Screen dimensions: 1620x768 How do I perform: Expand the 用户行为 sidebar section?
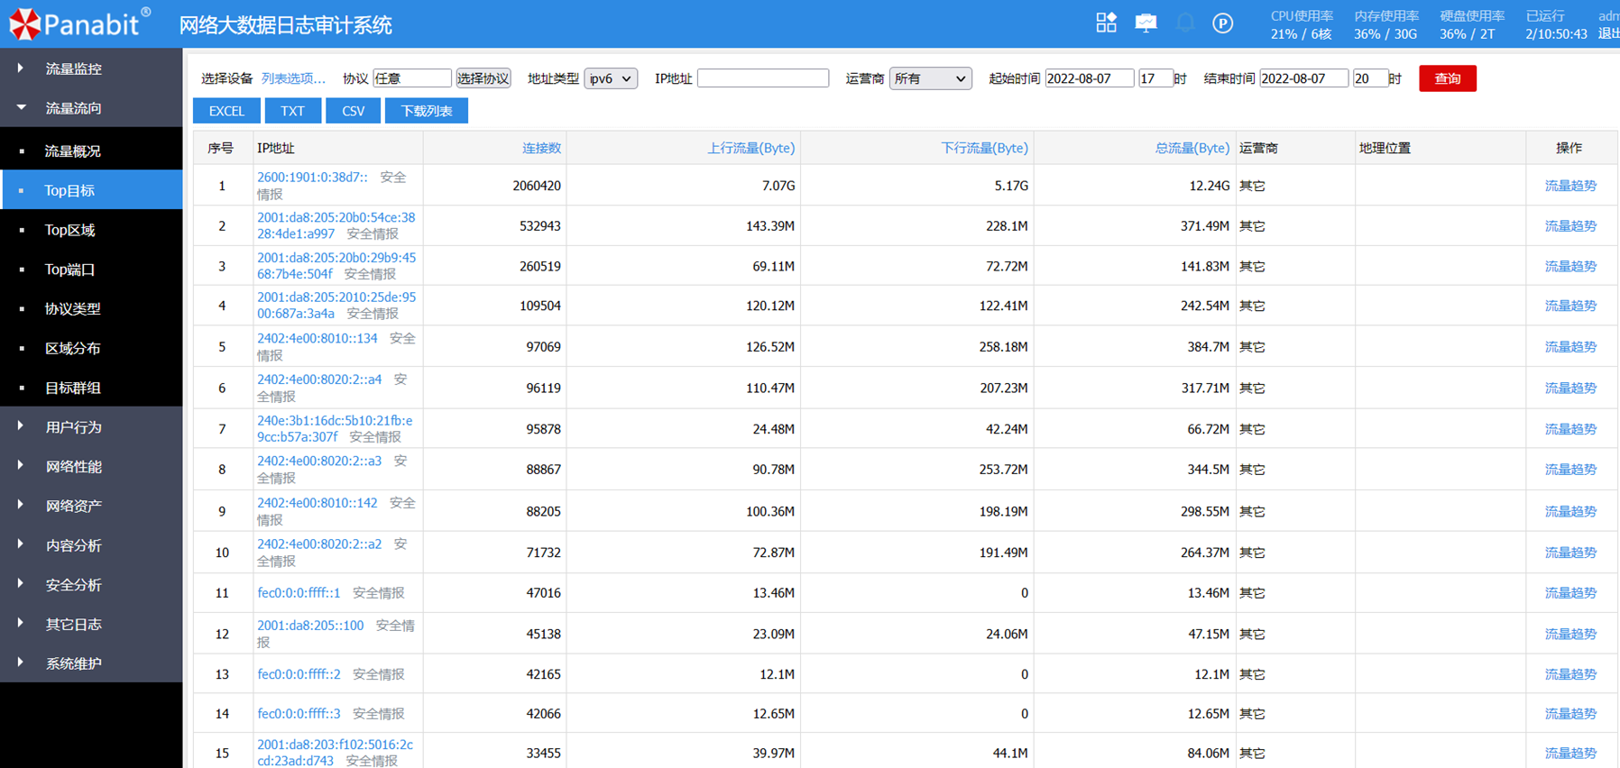click(91, 426)
